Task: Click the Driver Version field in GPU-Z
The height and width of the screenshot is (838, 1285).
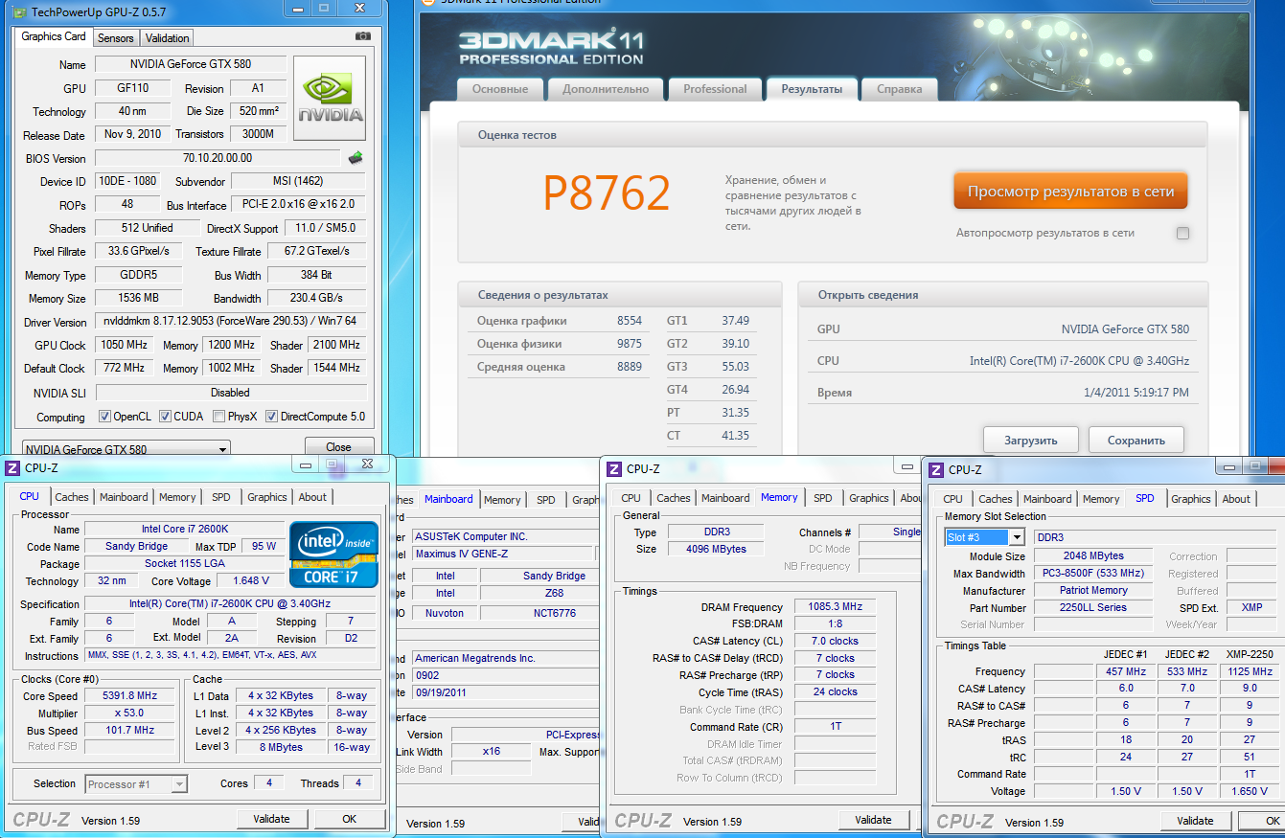Action: 230,322
